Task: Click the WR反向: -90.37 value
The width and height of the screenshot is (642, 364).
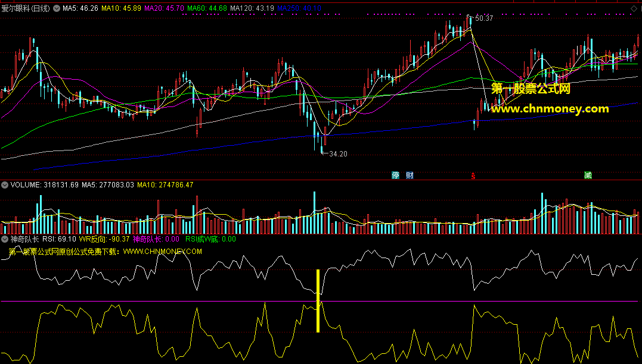Action: pyautogui.click(x=104, y=239)
